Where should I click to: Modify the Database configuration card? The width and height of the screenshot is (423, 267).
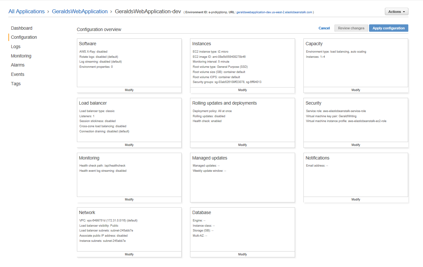242,254
